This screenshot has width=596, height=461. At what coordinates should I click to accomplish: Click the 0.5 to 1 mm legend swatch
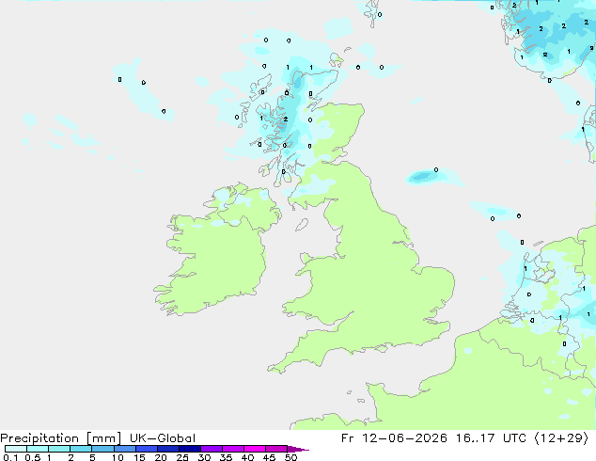point(38,449)
